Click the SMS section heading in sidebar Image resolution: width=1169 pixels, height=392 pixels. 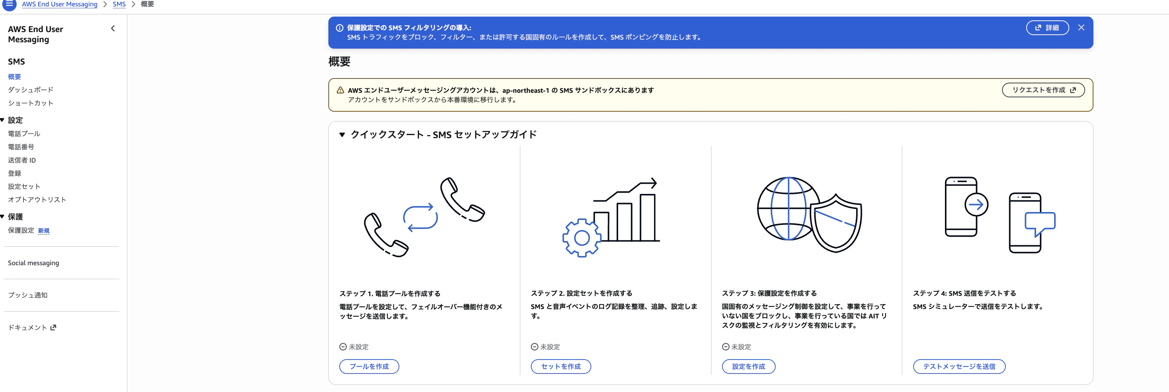pyautogui.click(x=16, y=61)
